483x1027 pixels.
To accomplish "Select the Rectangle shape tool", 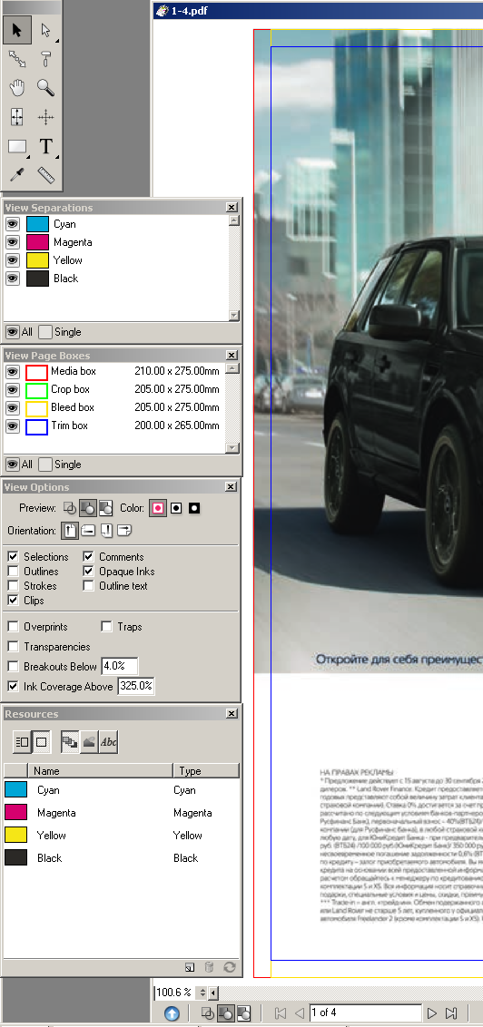I will [17, 147].
